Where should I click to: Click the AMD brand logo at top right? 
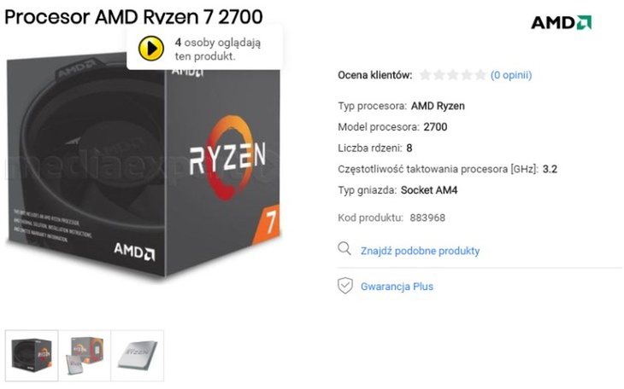pos(561,23)
